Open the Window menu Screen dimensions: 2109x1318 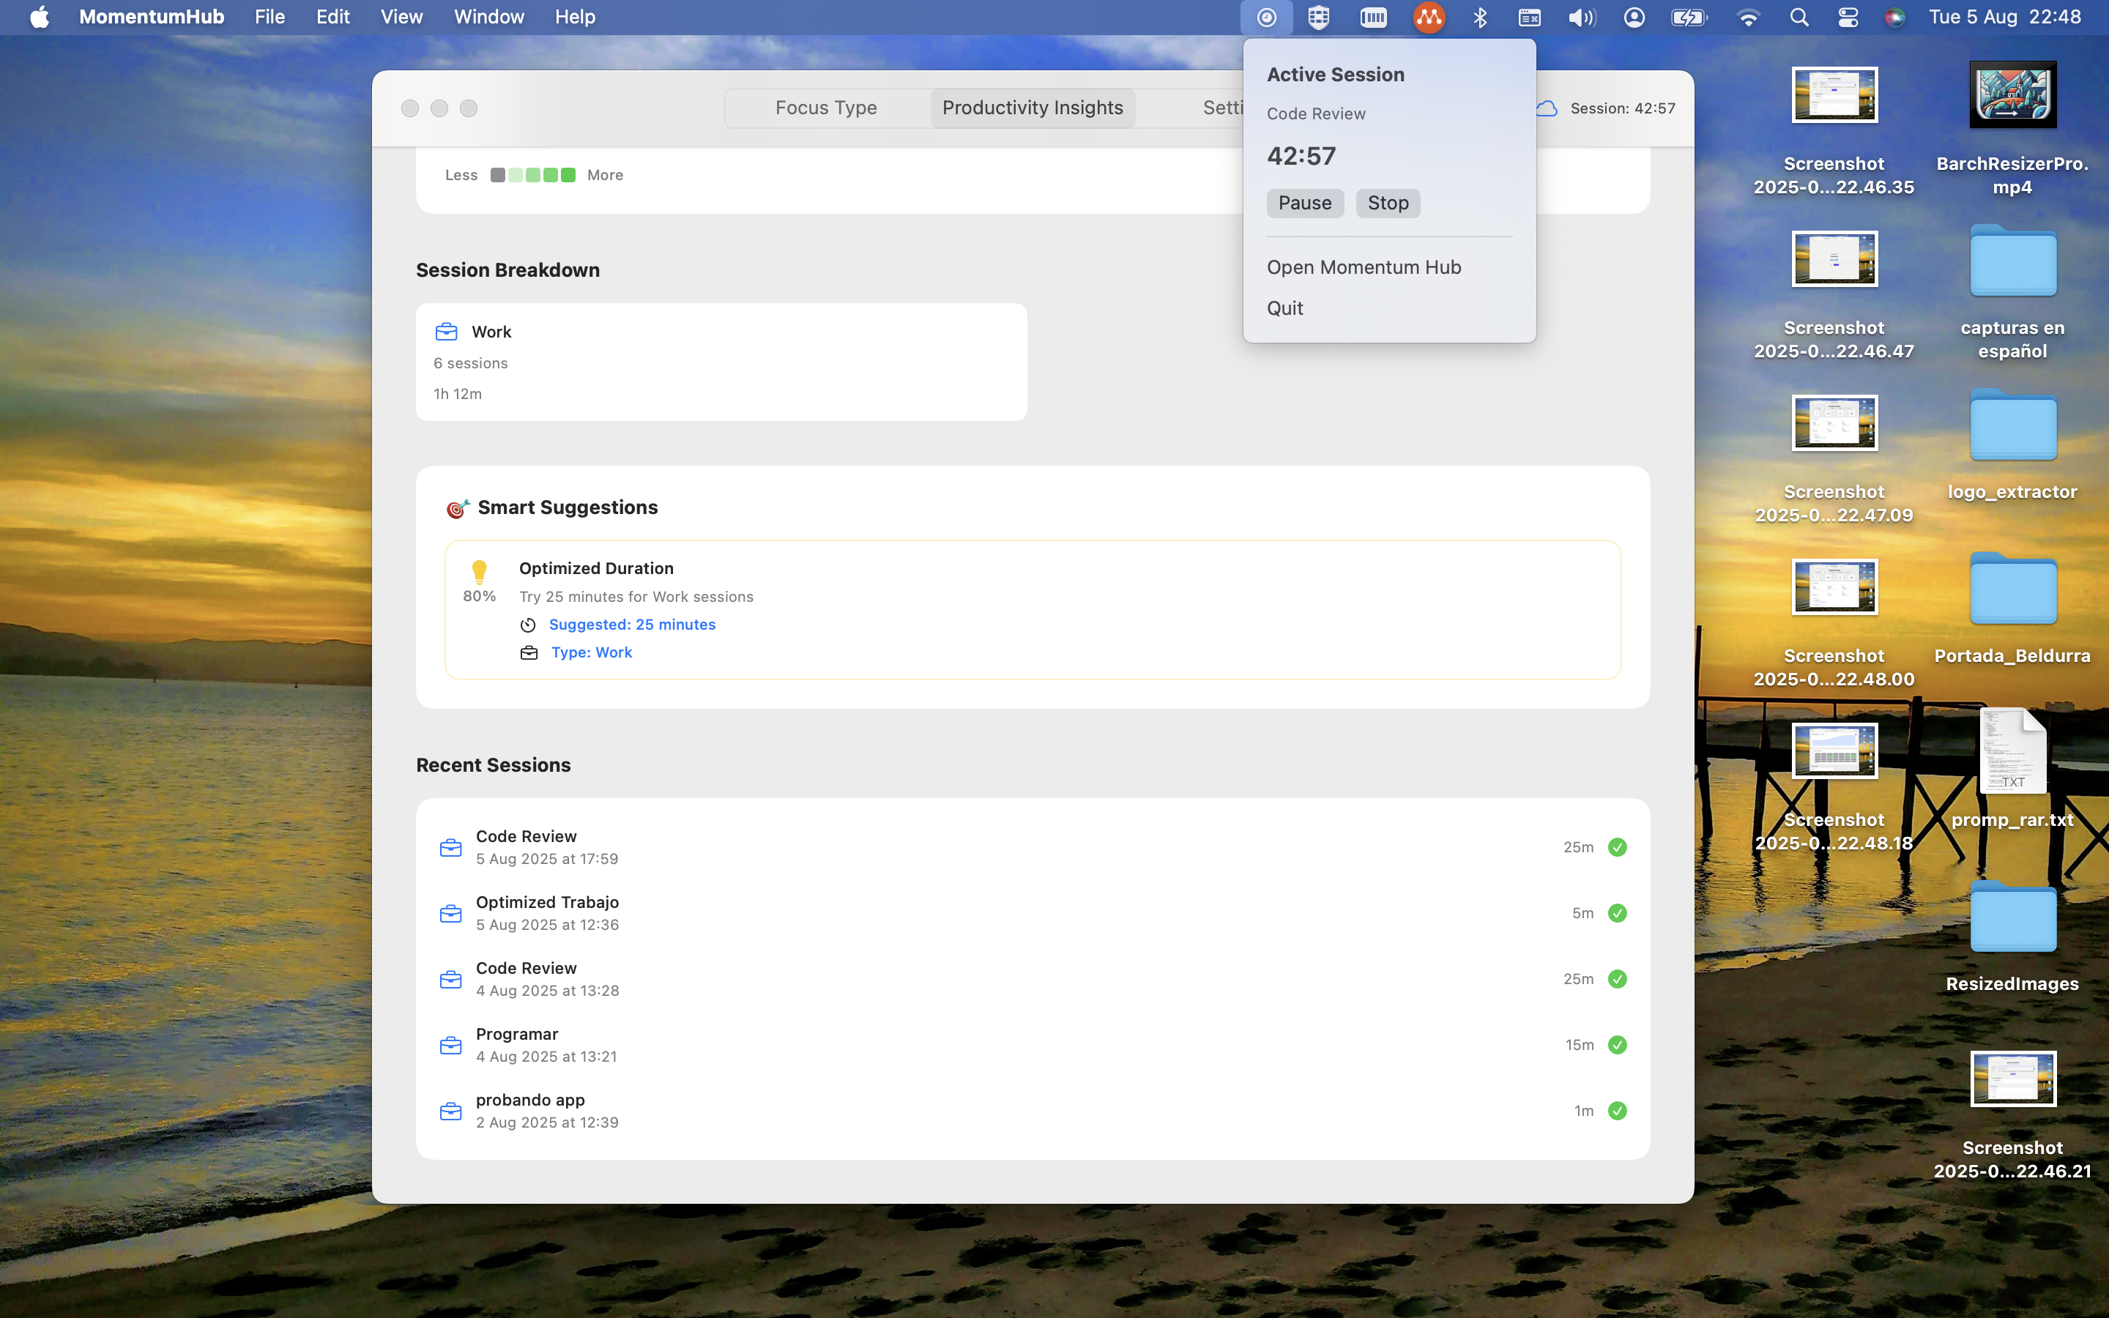pos(489,17)
